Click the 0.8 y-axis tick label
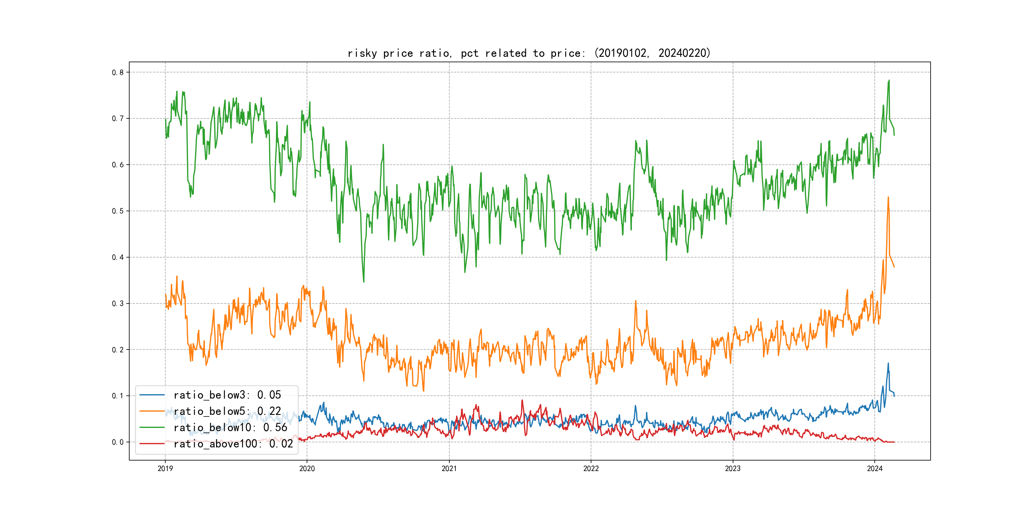The image size is (1034, 517). pos(118,72)
